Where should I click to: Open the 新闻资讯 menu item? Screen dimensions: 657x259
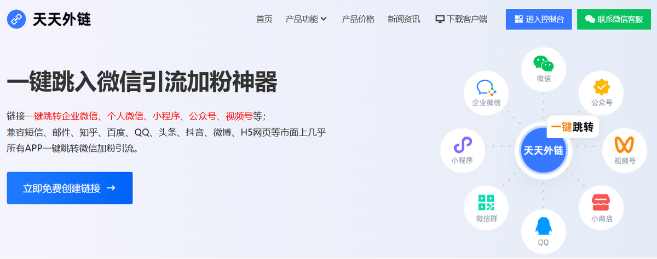pos(404,19)
